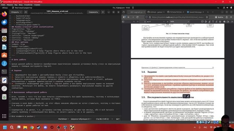This screenshot has height=131, width=234.
Task: Click the new document icon in text editor
Action: click(x=26, y=12)
